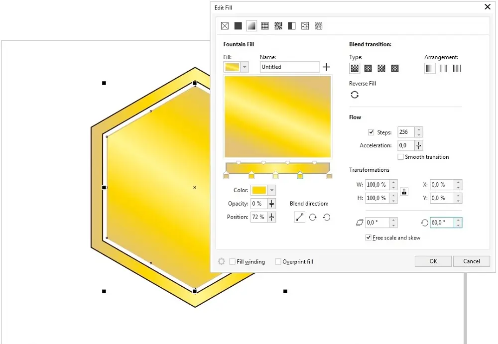Click the gradient color band
The width and height of the screenshot is (498, 344).
tap(277, 168)
